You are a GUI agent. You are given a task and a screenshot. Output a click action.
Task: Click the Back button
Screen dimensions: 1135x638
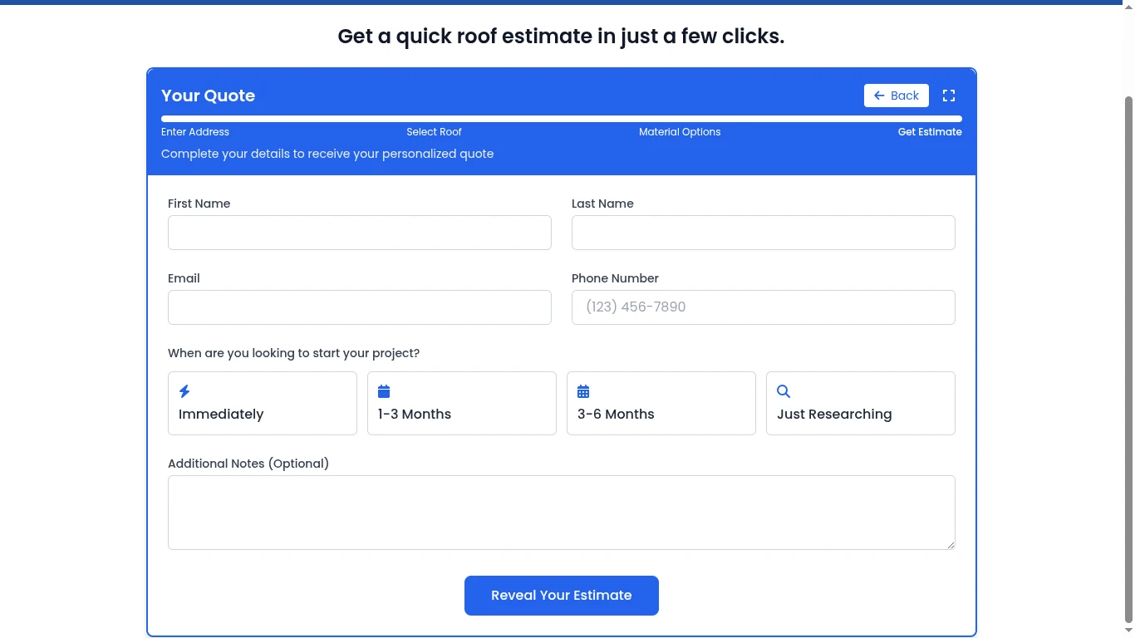point(896,96)
